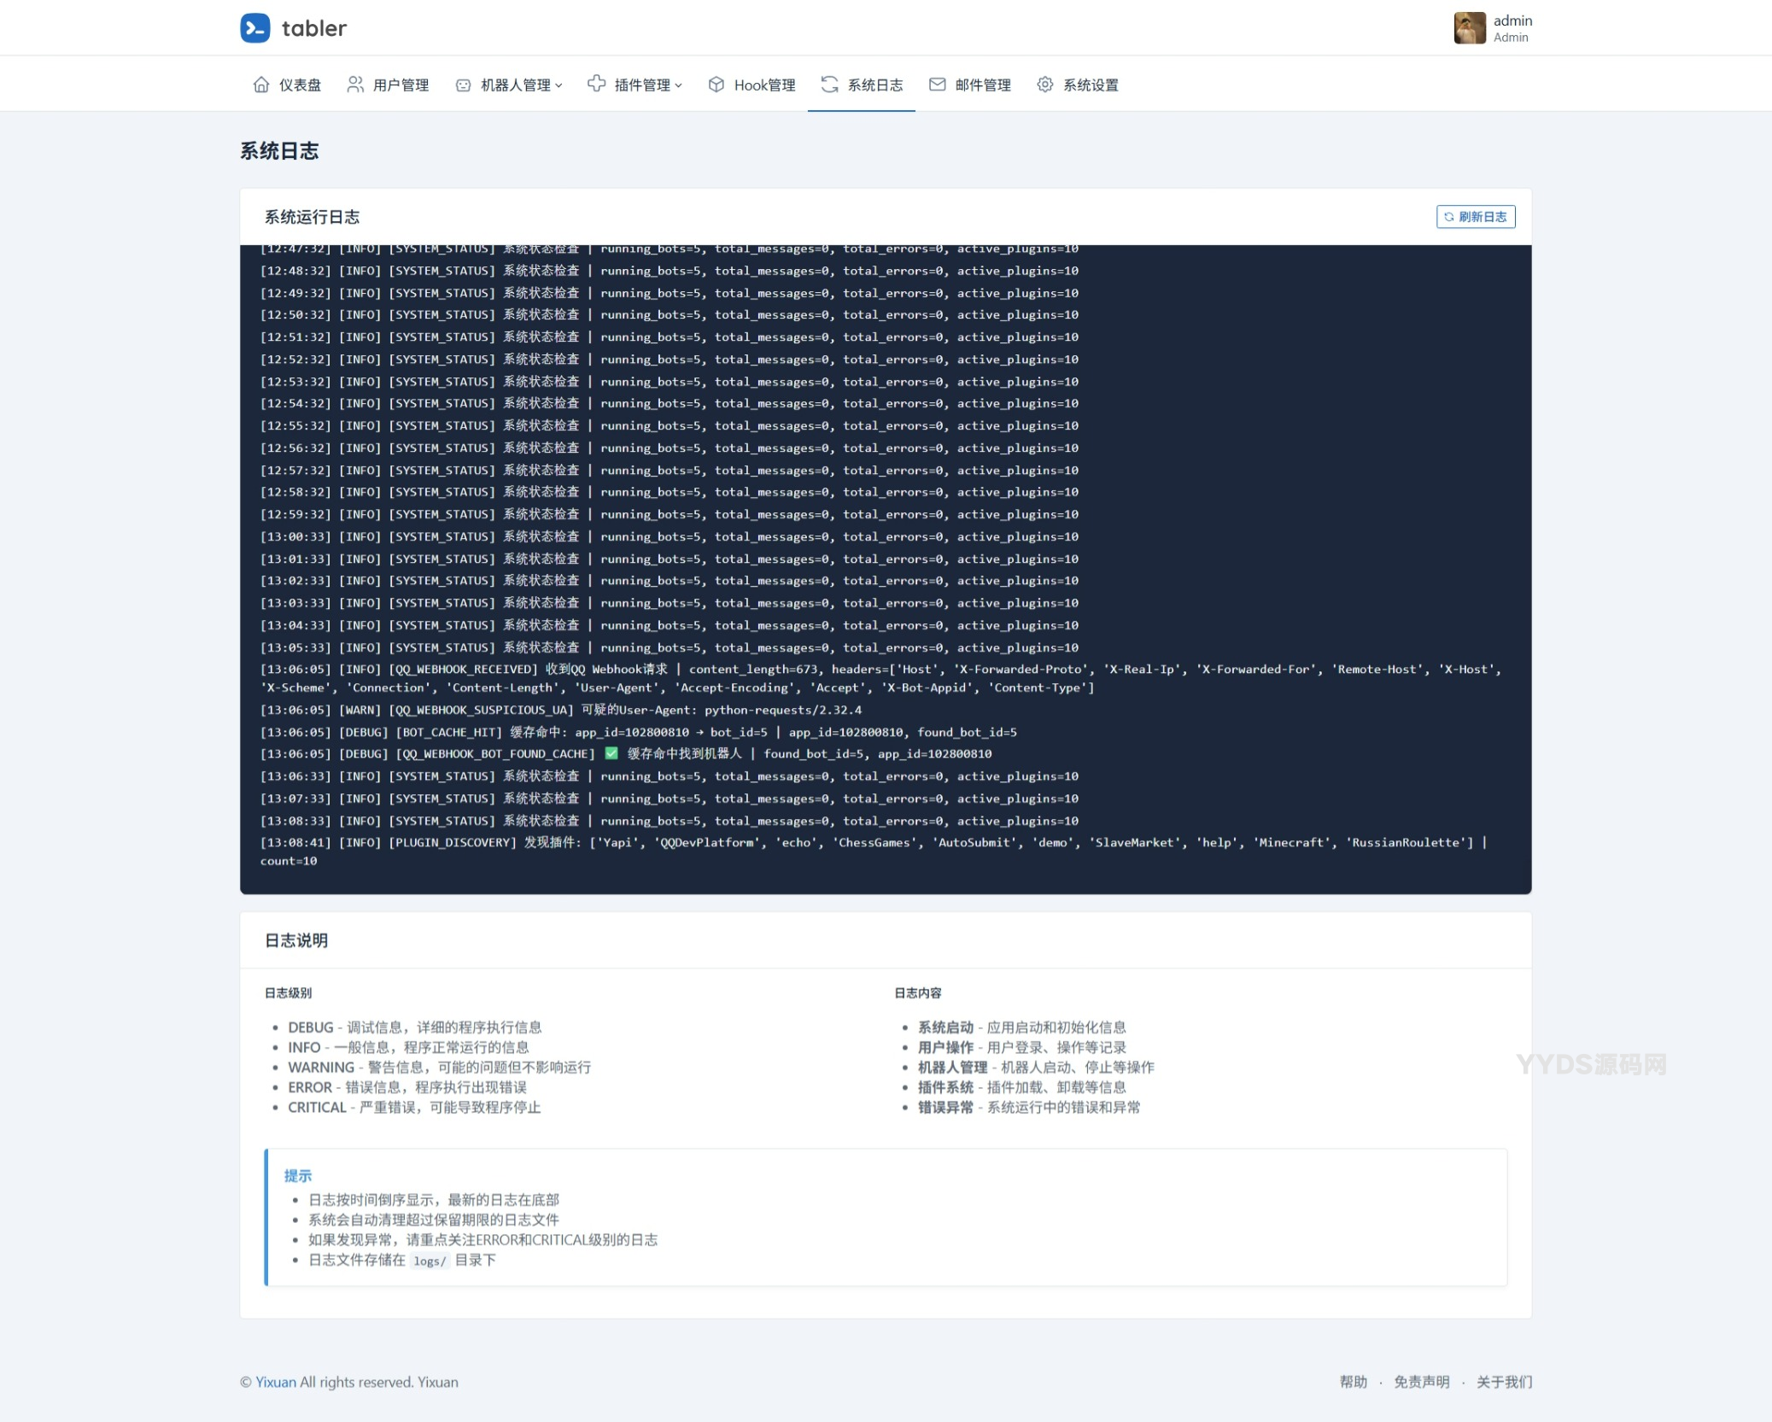Click the admin avatar thumbnail

pyautogui.click(x=1469, y=28)
